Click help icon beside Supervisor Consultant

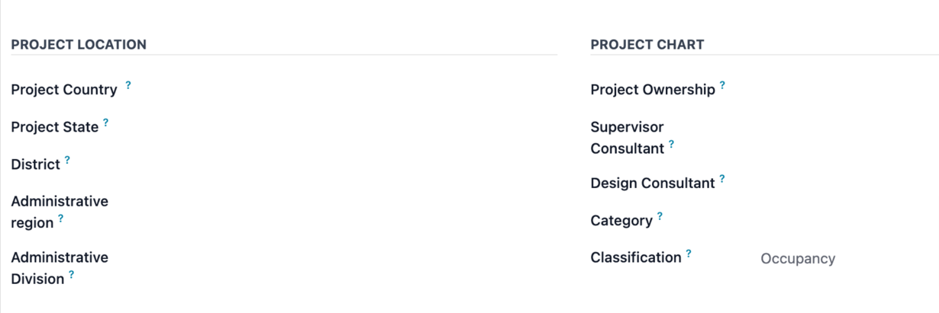click(671, 144)
